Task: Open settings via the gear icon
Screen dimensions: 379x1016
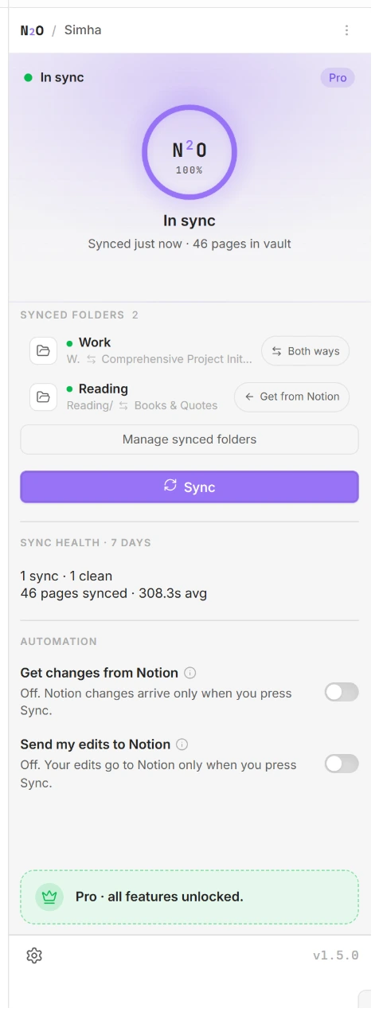Action: 33,955
